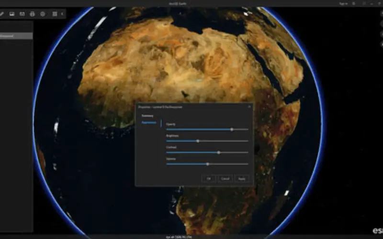The height and width of the screenshot is (239, 383).
Task: Collapse the toolbar with the chevron arrow
Action: click(x=62, y=14)
